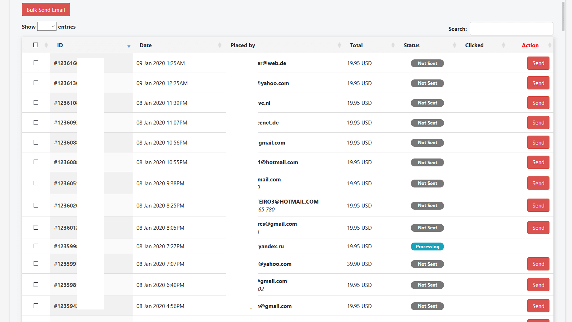This screenshot has width=572, height=322.
Task: Click into the Search input field
Action: pos(511,28)
